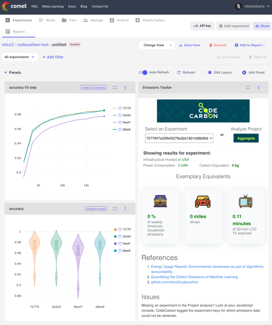Open the Select an Experiment field
Image resolution: width=272 pixels, height=325 pixels.
pos(179,138)
